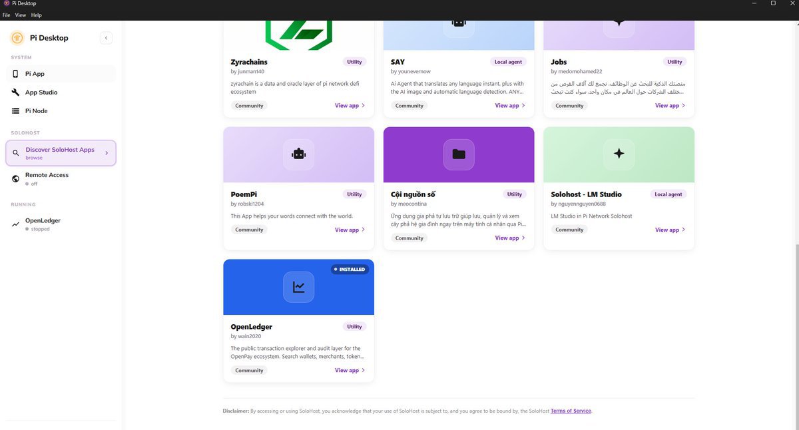The image size is (799, 430).
Task: Click the Utility tag on Zyrachains
Action: 354,62
